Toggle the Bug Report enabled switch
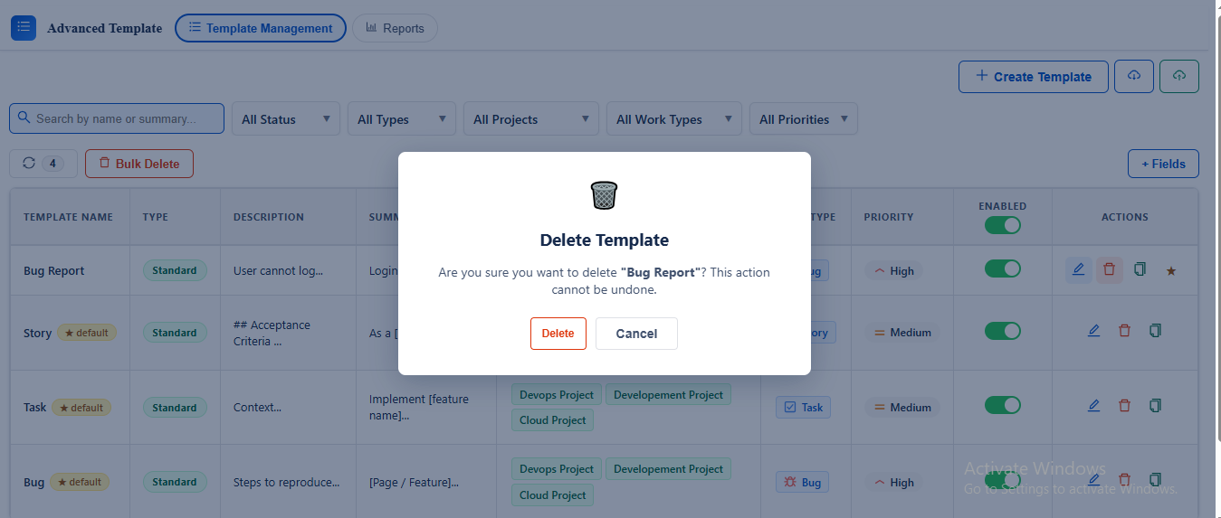 (x=1003, y=268)
